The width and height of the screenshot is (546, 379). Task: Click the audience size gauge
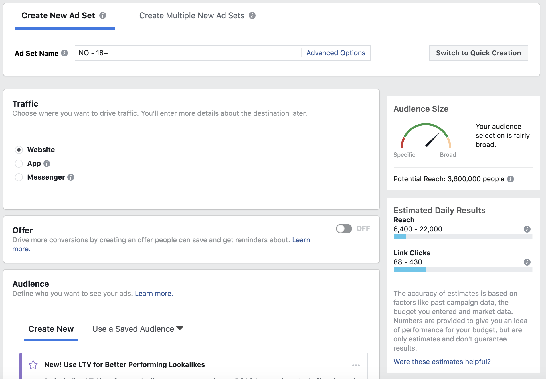pyautogui.click(x=426, y=136)
